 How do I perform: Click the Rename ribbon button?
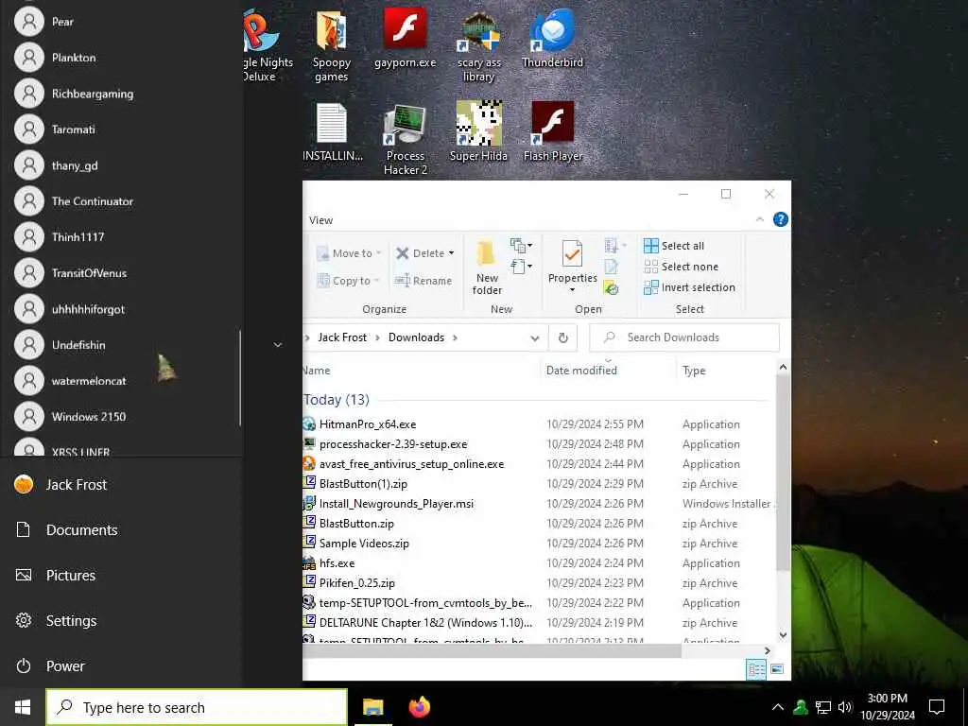(423, 280)
